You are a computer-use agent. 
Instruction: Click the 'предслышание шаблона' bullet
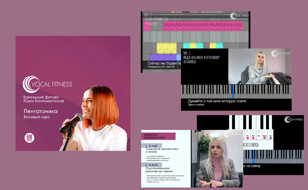click(x=157, y=160)
